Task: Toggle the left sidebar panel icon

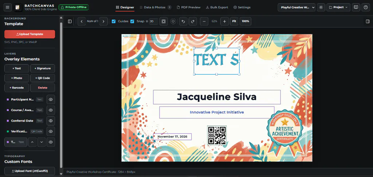Action: coord(70,21)
